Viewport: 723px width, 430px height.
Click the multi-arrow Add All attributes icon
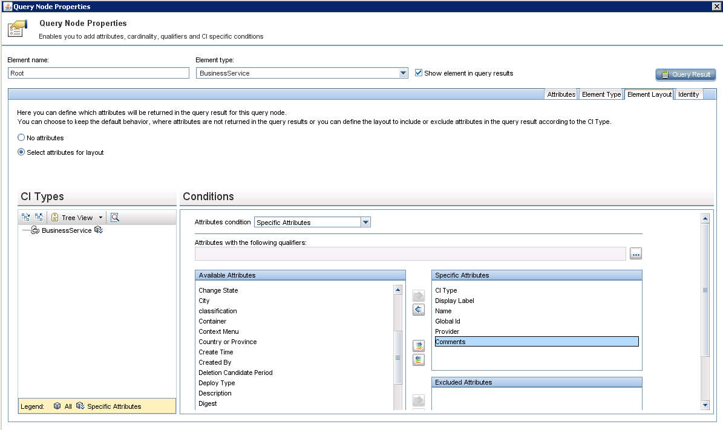tap(418, 346)
